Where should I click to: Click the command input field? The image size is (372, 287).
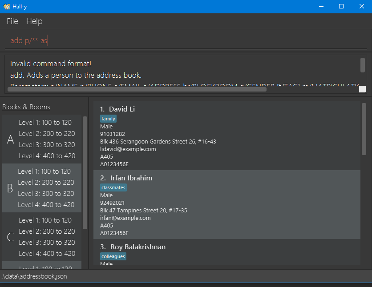tap(186, 40)
